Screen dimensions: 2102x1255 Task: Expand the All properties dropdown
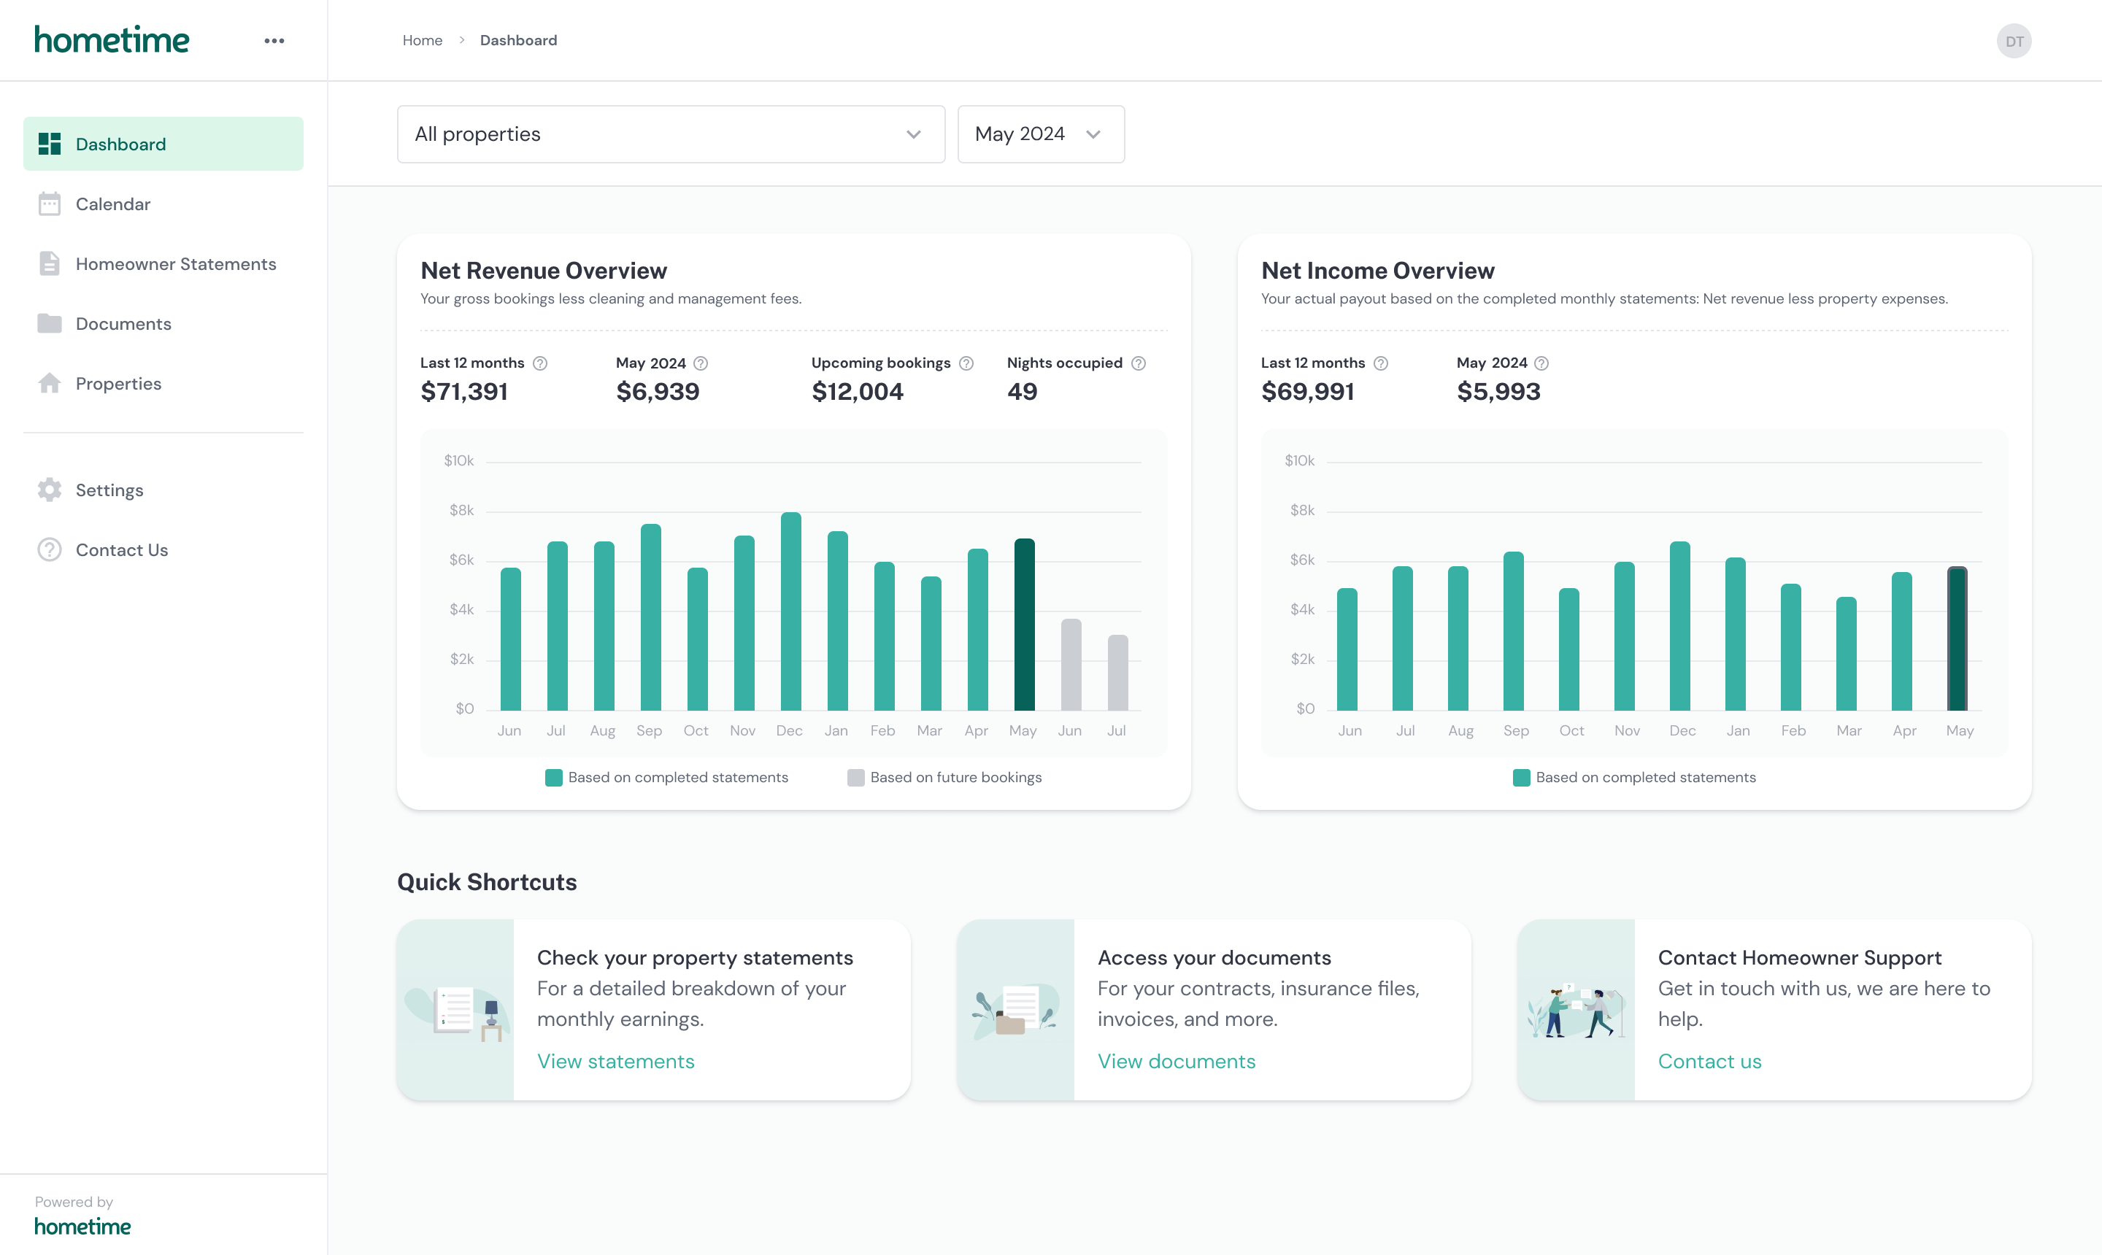[x=671, y=134]
